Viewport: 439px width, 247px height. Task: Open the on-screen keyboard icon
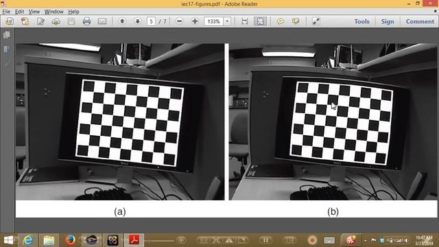[x=329, y=240]
